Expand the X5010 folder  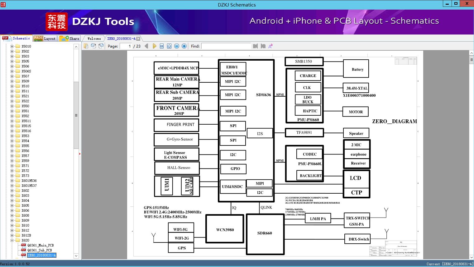tap(12, 46)
